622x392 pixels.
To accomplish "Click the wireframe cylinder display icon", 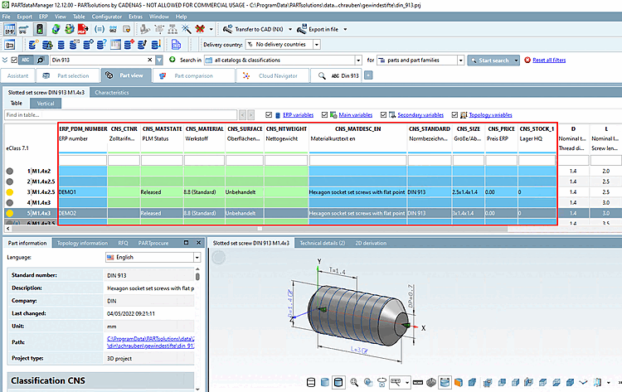I will tap(311, 383).
